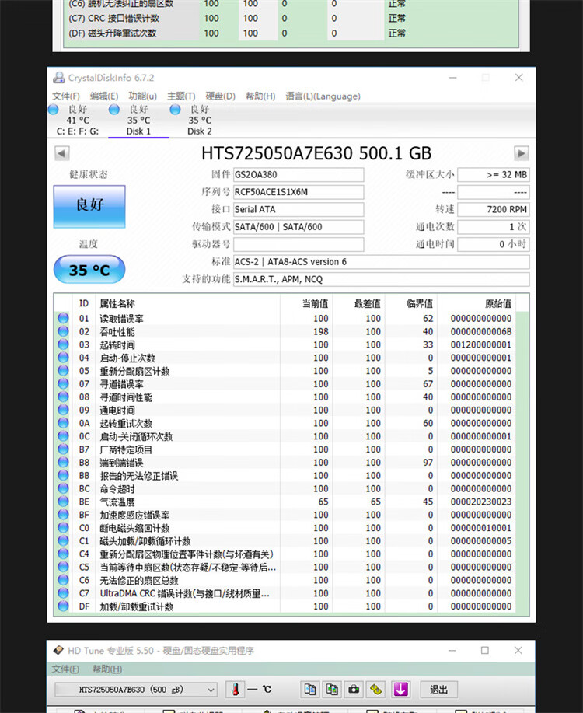
Task: Select row C1 磁头加载/卸载循环计数
Action: pyautogui.click(x=285, y=541)
